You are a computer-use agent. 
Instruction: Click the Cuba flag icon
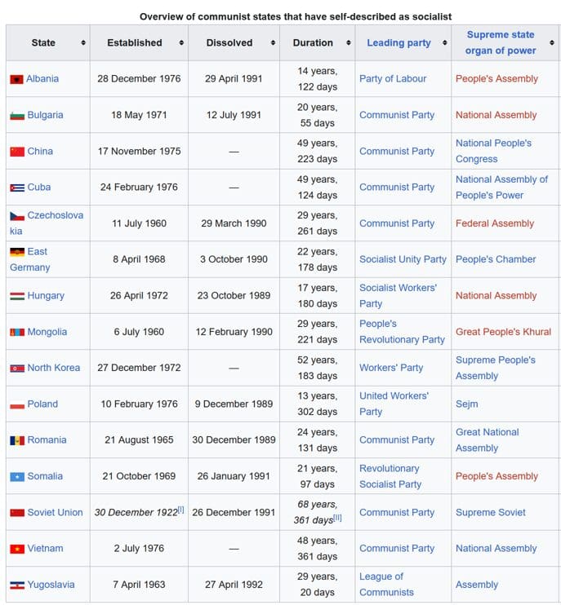click(x=16, y=188)
